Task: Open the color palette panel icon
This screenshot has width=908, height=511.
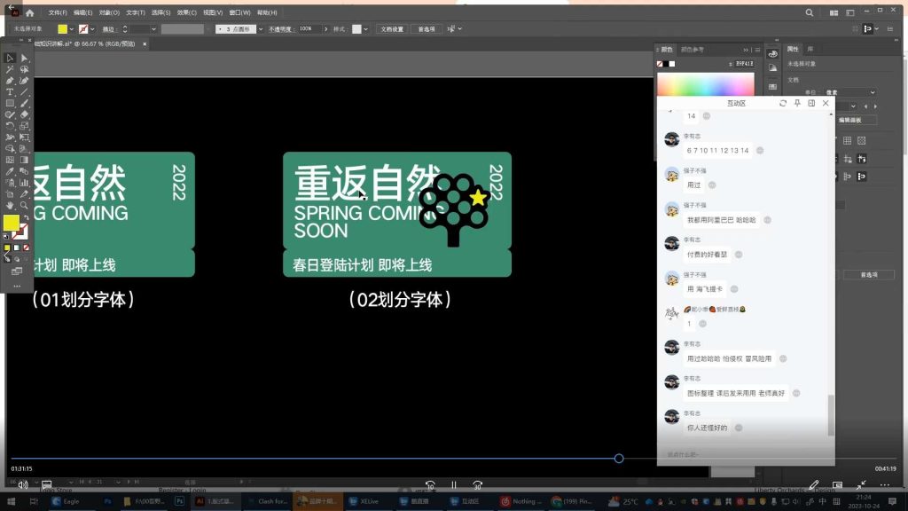Action: click(772, 54)
